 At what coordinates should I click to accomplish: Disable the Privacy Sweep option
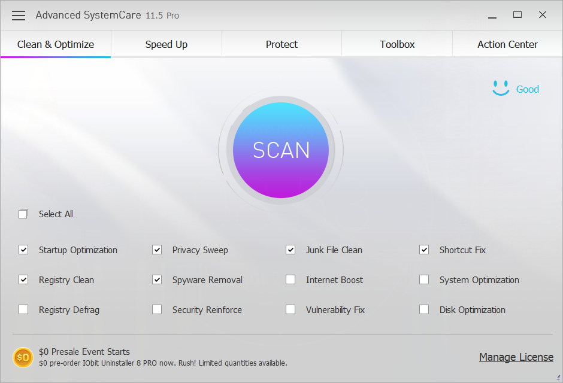click(157, 250)
